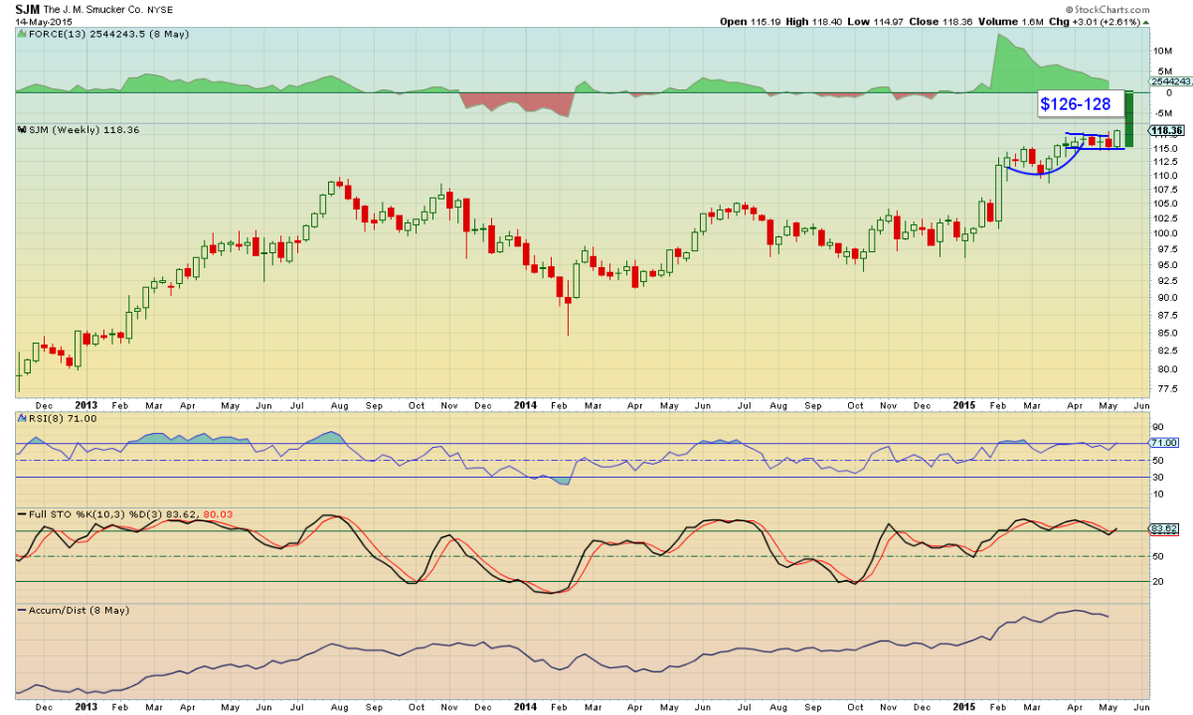Click the 2544243 Force Index value tag
The image size is (1193, 715).
point(1169,81)
